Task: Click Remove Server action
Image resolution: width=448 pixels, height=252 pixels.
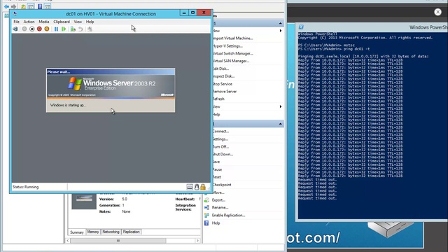Action: [225, 92]
